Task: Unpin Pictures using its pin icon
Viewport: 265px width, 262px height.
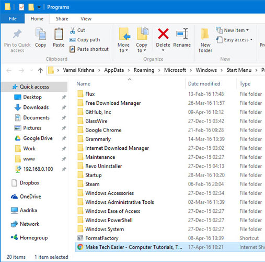Action: [x=64, y=128]
